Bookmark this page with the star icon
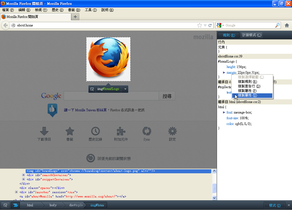Screen dimensions: 292x210 click(199, 25)
